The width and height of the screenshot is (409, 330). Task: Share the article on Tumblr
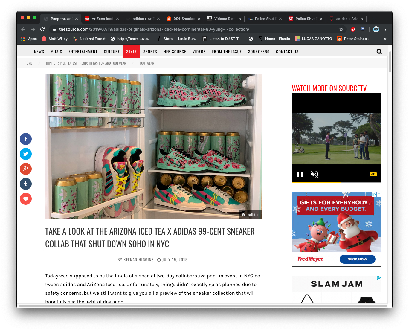(x=26, y=184)
